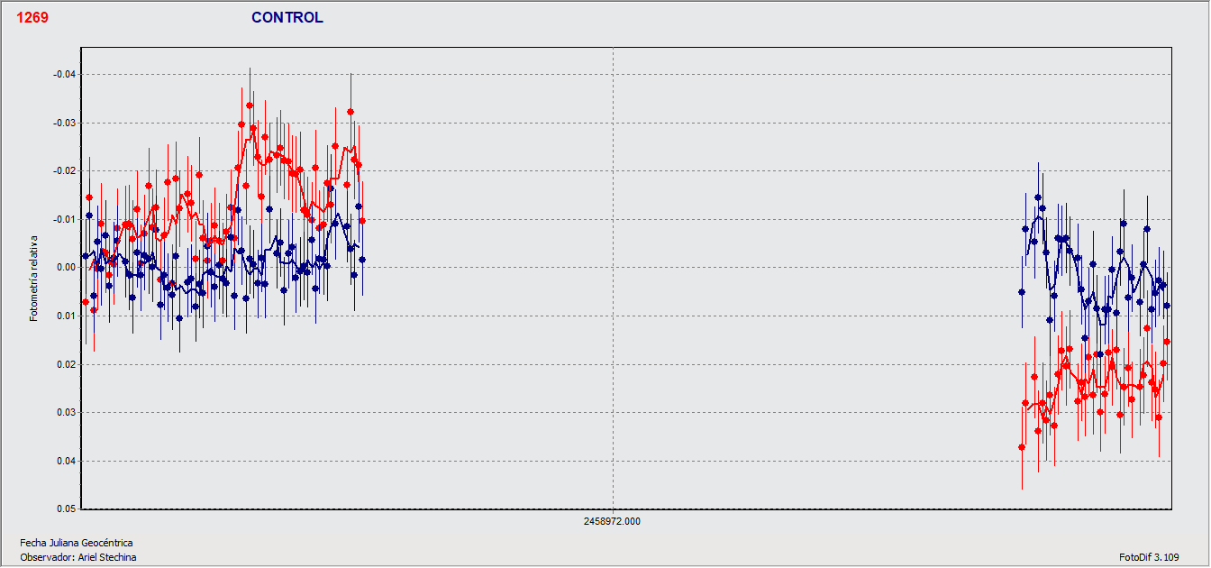The width and height of the screenshot is (1211, 568).
Task: Click the 2458972.000 Julian date tick label
Action: click(611, 520)
